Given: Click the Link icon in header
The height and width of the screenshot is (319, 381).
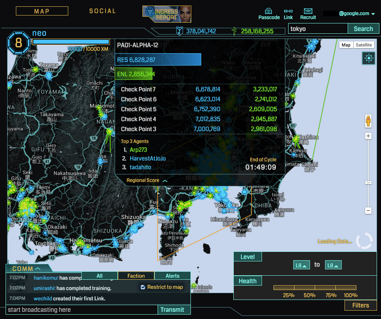Looking at the screenshot, I should click(288, 11).
